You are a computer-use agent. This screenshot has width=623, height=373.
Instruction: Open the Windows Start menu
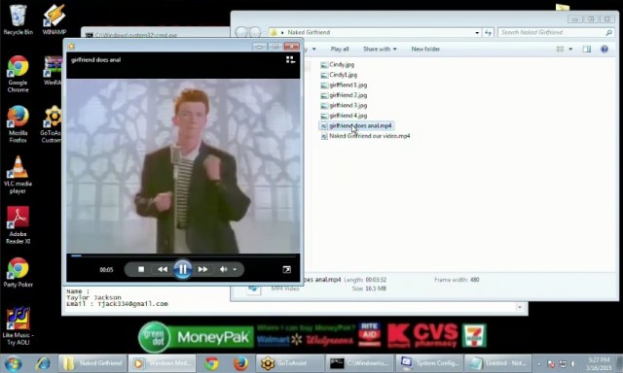(x=13, y=363)
